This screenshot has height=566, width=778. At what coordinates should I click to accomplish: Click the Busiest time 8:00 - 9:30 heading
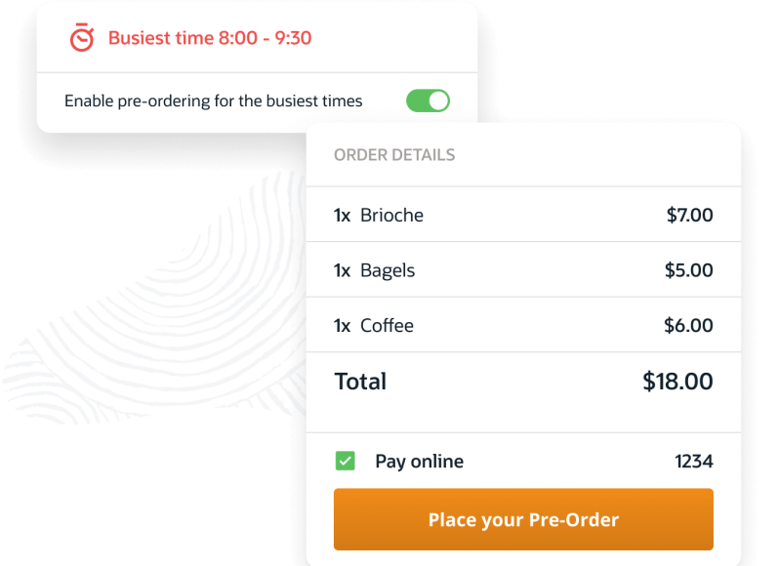(210, 38)
